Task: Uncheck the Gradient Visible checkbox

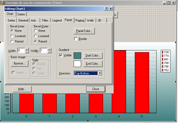Action: (x=61, y=55)
